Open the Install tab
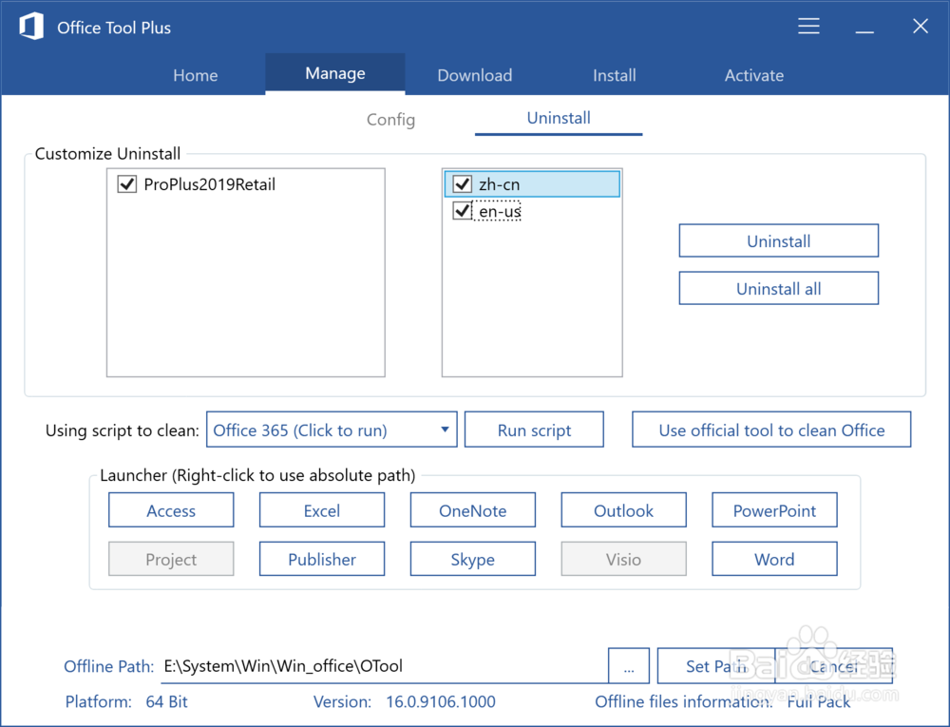 [615, 75]
